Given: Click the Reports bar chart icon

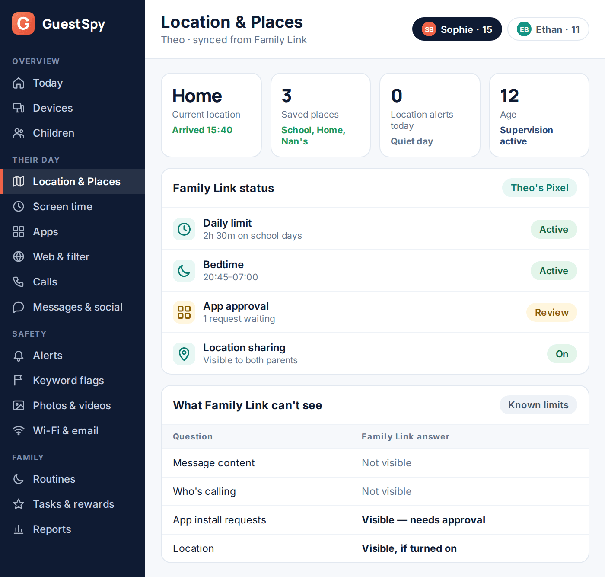Looking at the screenshot, I should pyautogui.click(x=19, y=529).
